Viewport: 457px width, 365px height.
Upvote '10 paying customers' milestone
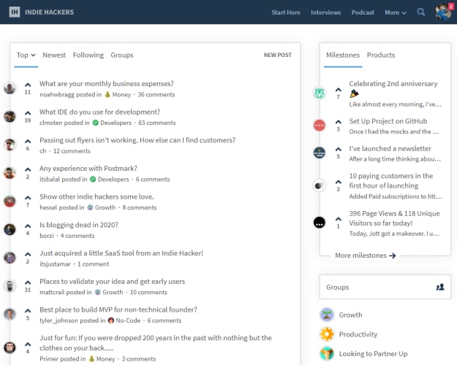pyautogui.click(x=338, y=182)
